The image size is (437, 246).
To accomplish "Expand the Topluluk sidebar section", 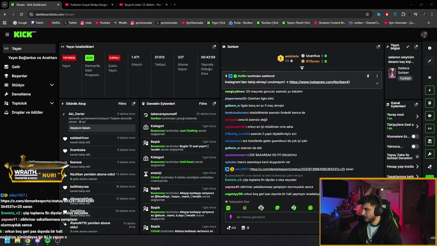I will tap(52, 103).
